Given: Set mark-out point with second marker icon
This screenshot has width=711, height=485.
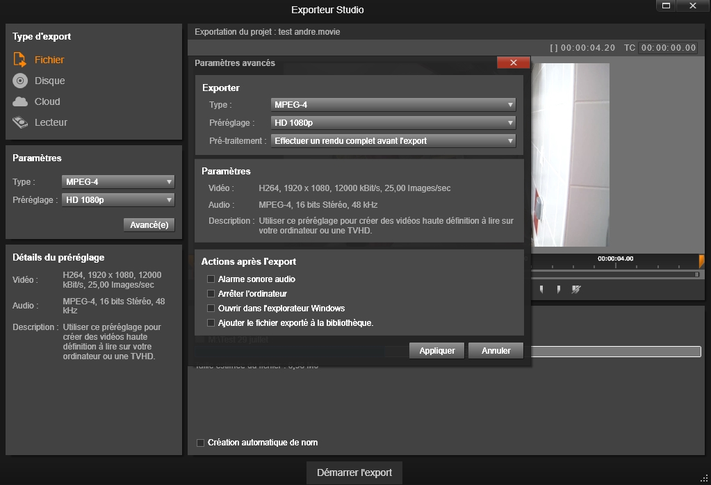Looking at the screenshot, I should click(x=559, y=289).
